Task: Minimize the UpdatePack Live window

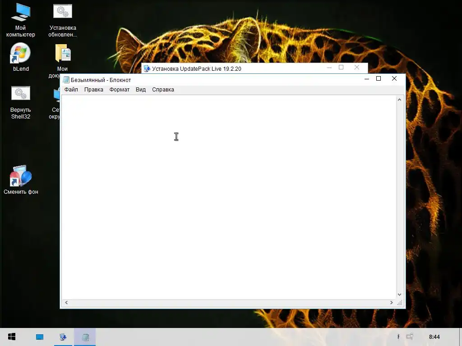Action: pyautogui.click(x=329, y=68)
